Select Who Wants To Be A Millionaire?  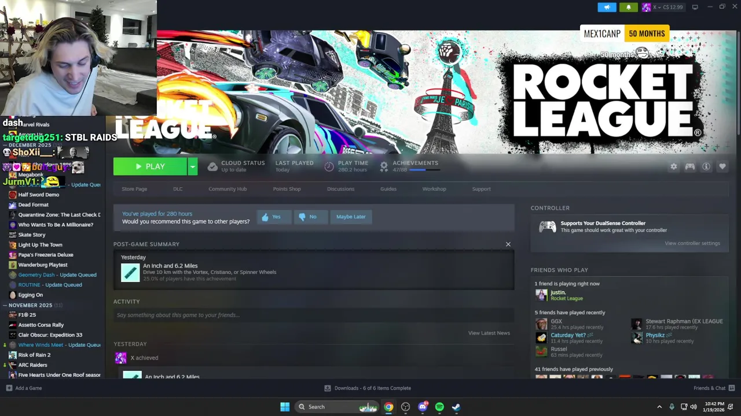click(56, 225)
